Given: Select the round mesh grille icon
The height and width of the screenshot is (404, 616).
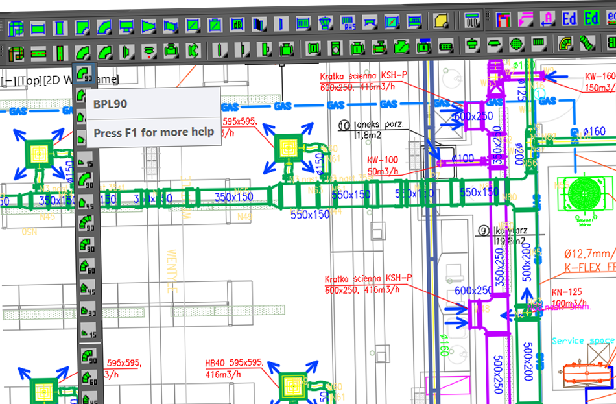Looking at the screenshot, I should (x=517, y=43).
